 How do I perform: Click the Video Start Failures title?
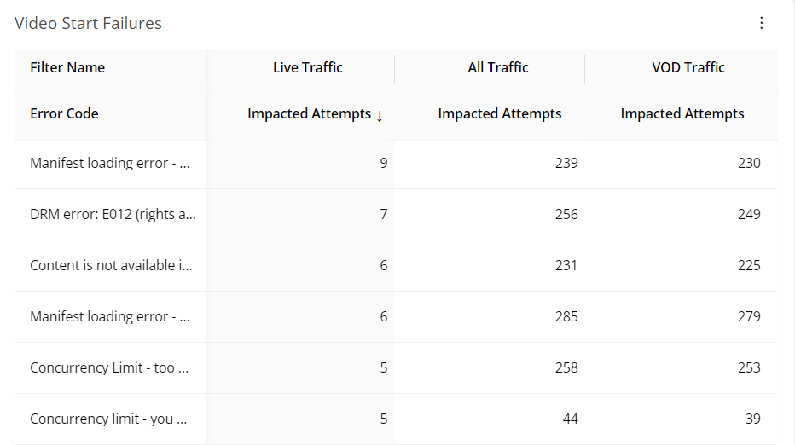pos(88,23)
